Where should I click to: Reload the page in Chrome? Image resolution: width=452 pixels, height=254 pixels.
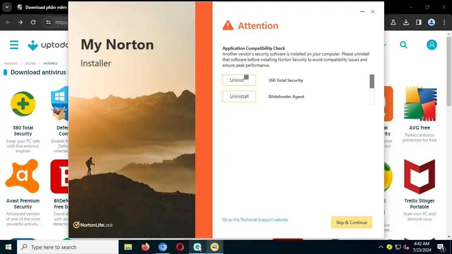(x=33, y=22)
